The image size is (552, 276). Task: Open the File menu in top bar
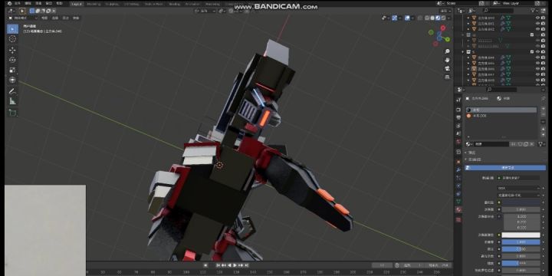pyautogui.click(x=18, y=4)
